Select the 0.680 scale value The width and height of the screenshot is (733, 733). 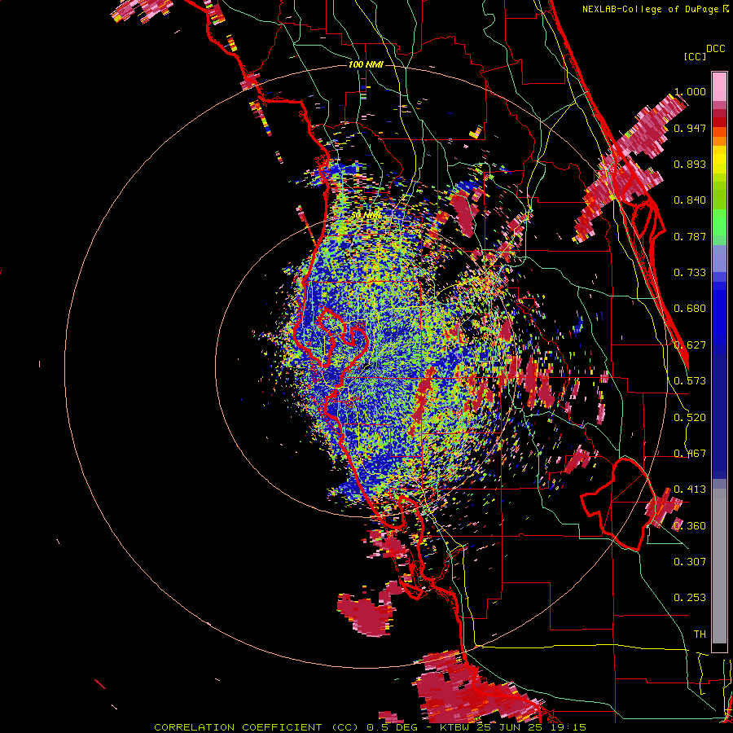coord(690,309)
